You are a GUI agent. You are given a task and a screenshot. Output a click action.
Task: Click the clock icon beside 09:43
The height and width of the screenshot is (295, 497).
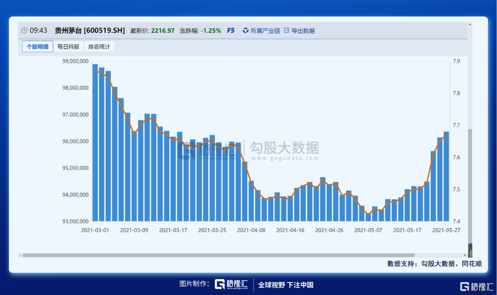24,30
